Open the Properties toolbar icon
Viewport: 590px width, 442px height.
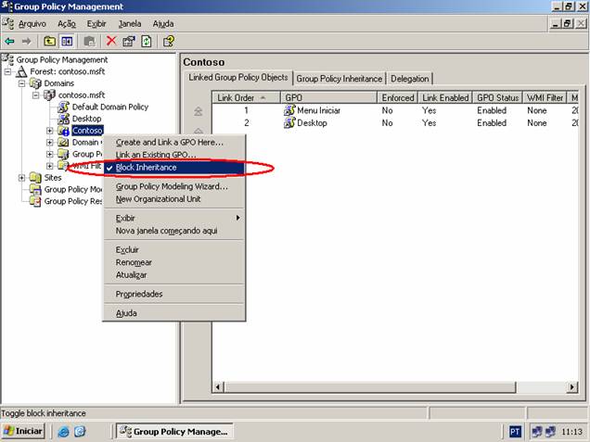click(129, 41)
